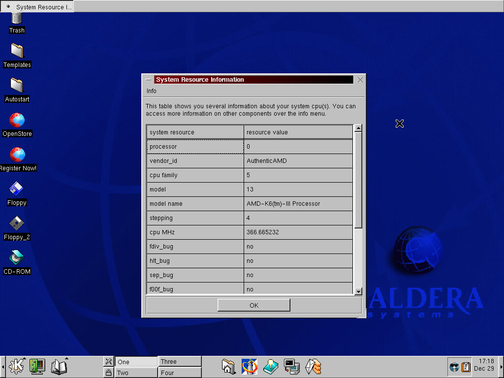Click the scroll down arrow in table
Screen dimensions: 504x378
click(x=358, y=291)
